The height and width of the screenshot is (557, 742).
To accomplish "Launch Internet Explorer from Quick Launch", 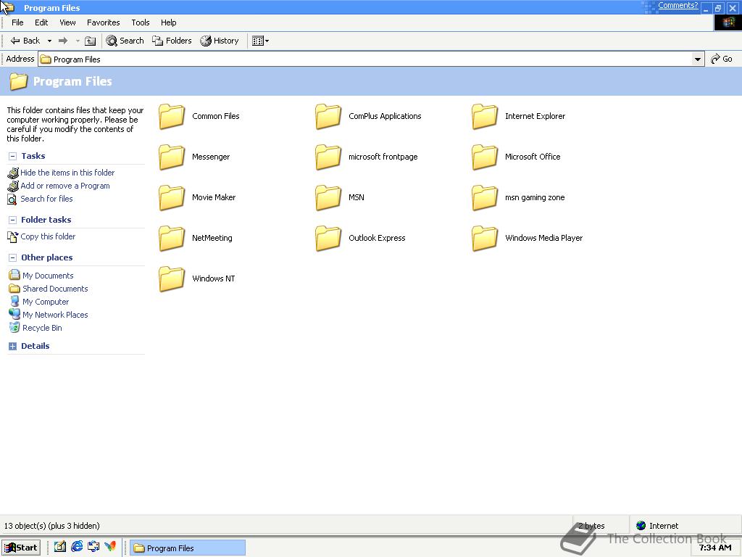I will (77, 547).
